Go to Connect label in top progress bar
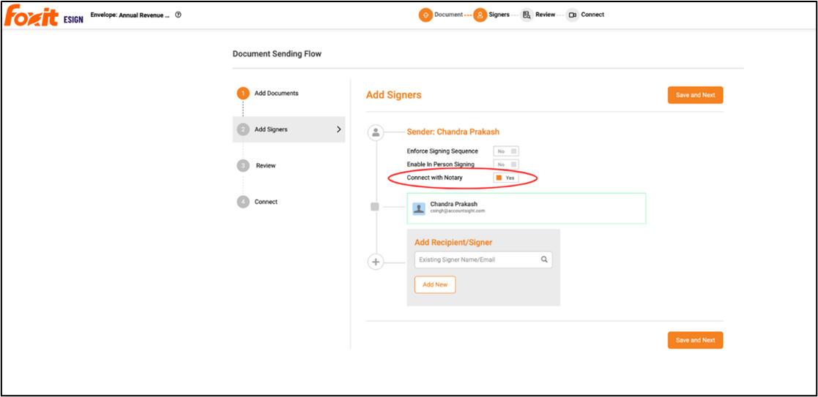 [592, 15]
